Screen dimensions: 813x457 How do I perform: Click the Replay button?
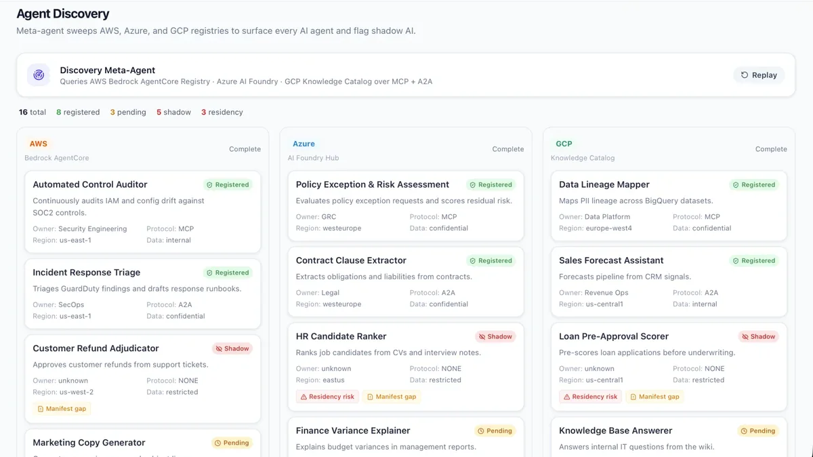pos(759,75)
